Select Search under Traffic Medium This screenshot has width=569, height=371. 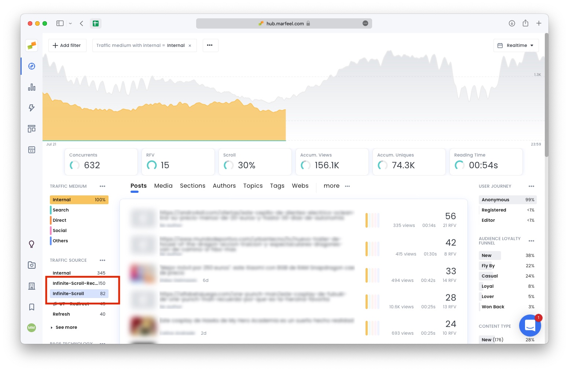[x=60, y=210]
